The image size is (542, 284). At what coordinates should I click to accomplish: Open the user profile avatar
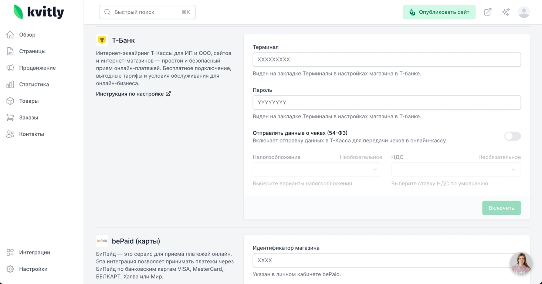pyautogui.click(x=524, y=12)
